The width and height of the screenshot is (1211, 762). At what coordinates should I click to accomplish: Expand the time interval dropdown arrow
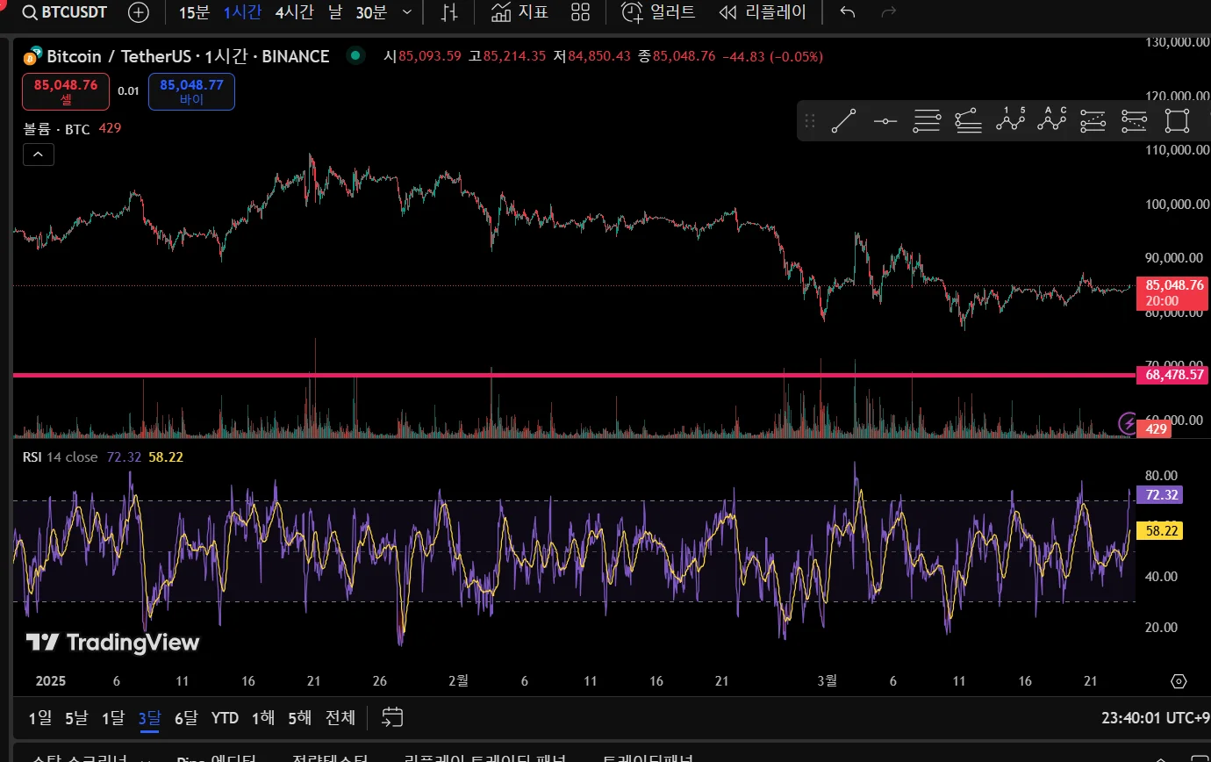coord(406,12)
